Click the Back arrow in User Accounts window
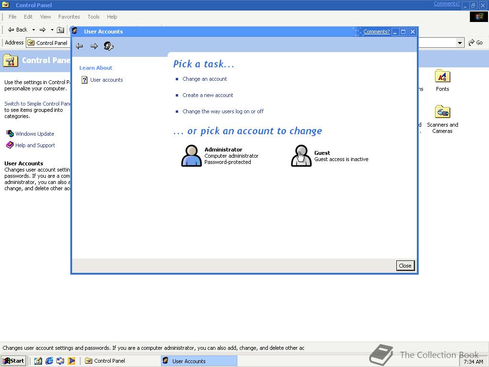Screen dimensions: 489x367 pyautogui.click(x=79, y=46)
